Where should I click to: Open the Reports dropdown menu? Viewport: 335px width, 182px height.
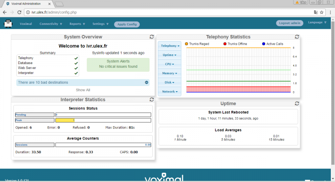pyautogui.click(x=77, y=24)
